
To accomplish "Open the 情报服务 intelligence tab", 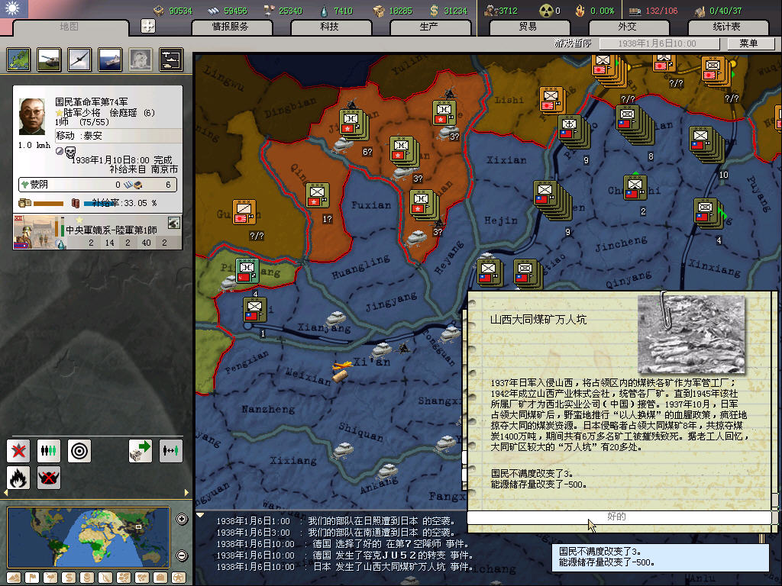I will [231, 27].
